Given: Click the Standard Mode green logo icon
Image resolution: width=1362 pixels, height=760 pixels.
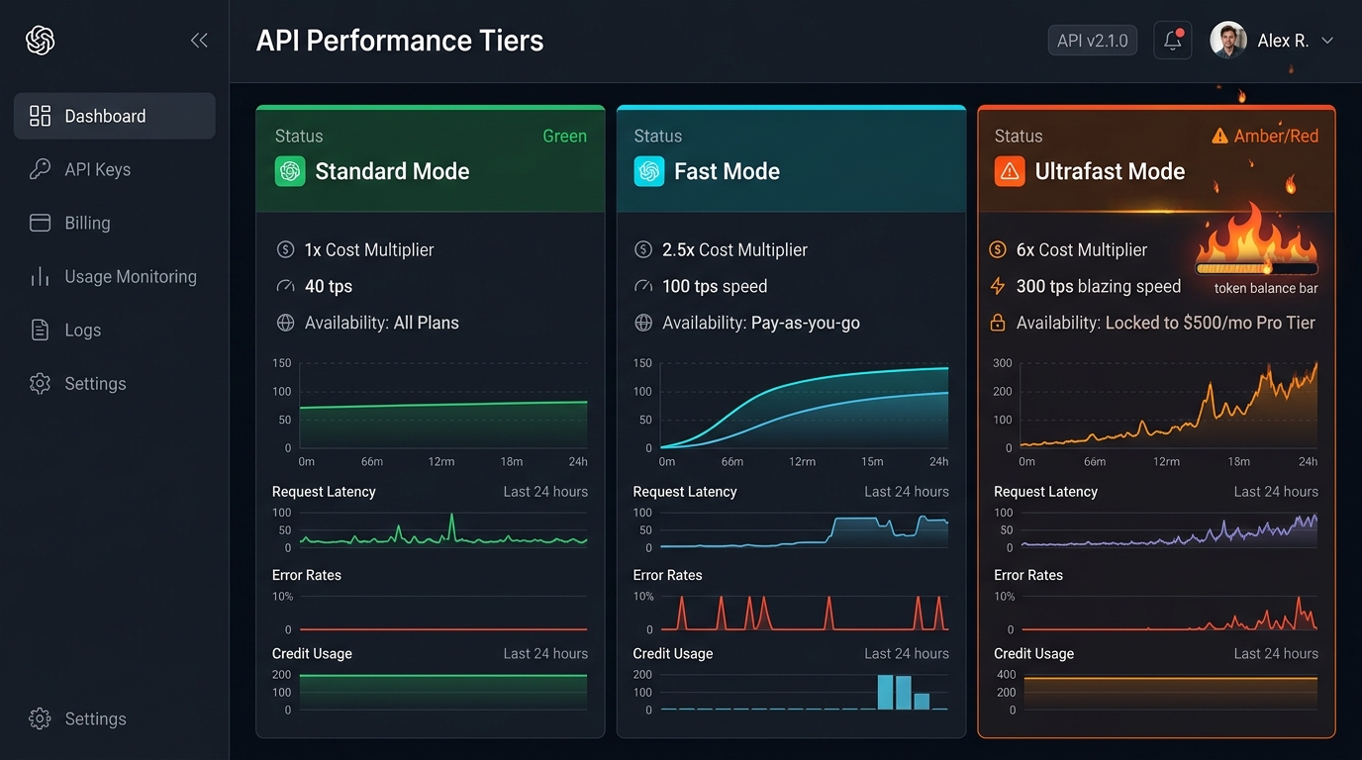Looking at the screenshot, I should point(290,171).
